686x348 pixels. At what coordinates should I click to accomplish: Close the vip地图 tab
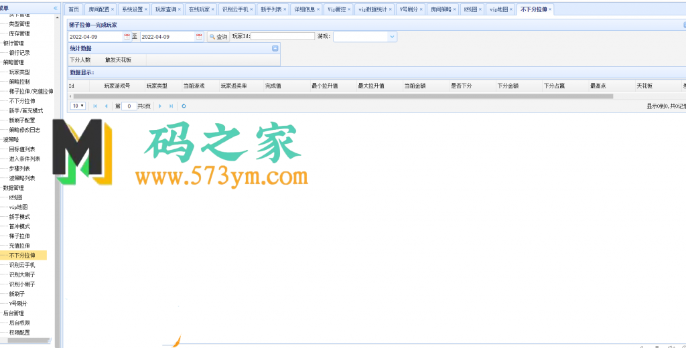pyautogui.click(x=511, y=9)
